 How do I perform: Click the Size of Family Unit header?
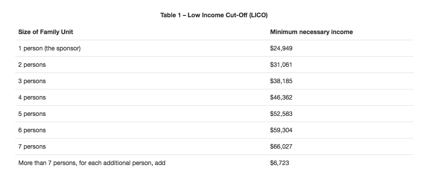point(46,32)
